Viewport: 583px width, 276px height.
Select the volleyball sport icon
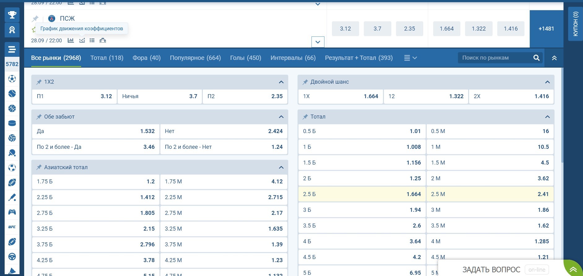click(x=12, y=138)
